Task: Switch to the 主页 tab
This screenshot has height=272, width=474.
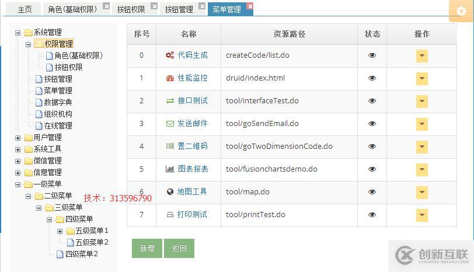Action: (25, 9)
